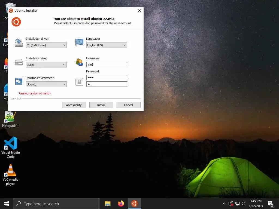Open the Language dropdown showing English (US)
The width and height of the screenshot is (279, 209).
click(107, 45)
